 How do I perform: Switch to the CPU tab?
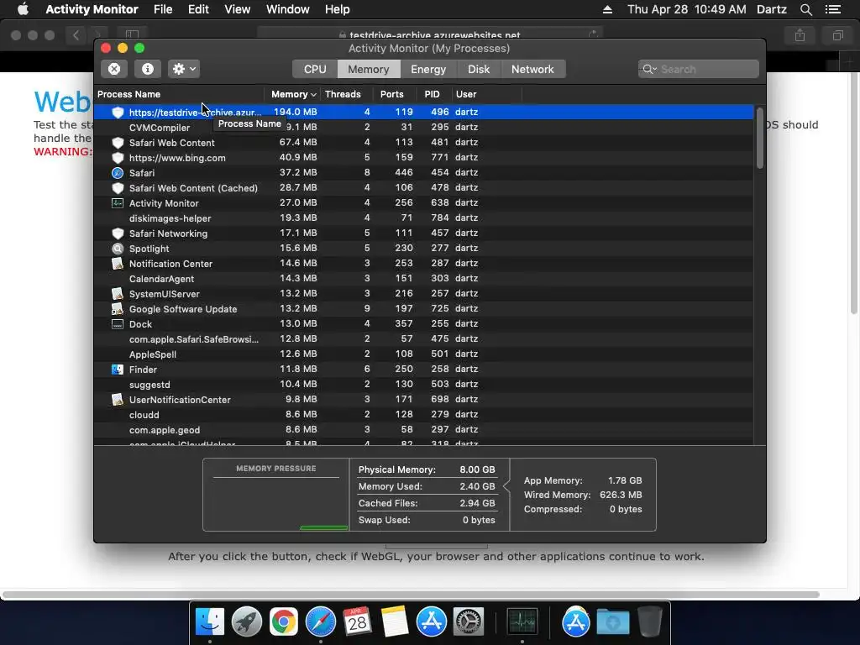tap(315, 69)
